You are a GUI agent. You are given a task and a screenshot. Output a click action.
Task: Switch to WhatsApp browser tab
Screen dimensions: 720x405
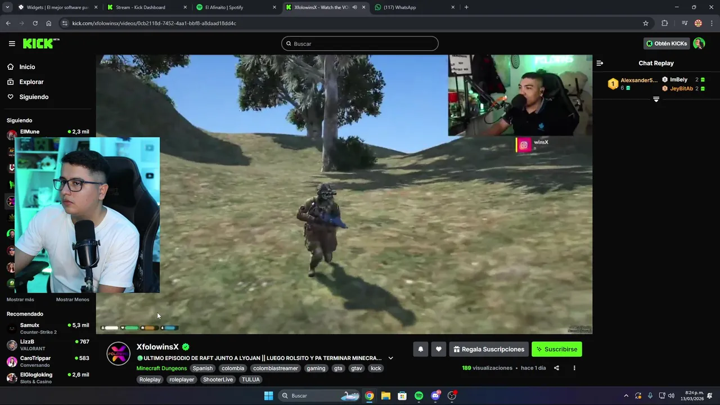pyautogui.click(x=414, y=7)
